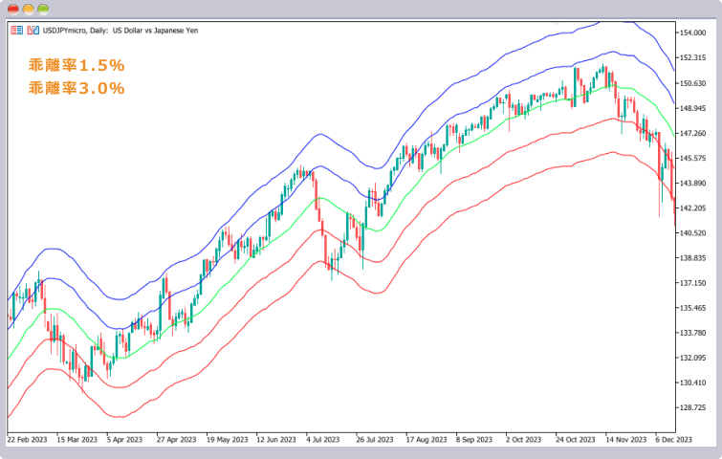
Task: Click the 26 Jul 2023 date label
Action: 375,440
